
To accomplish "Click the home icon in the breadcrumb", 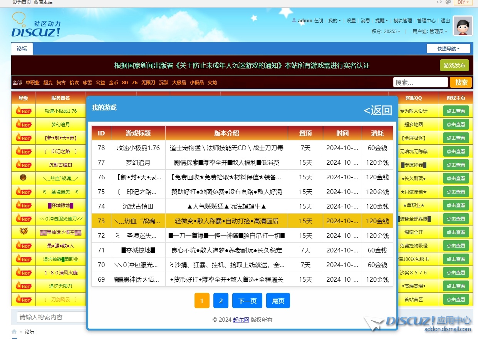I will click(x=14, y=331).
